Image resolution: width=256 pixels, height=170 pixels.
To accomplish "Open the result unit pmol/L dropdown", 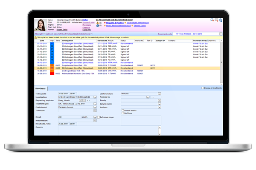I will point(95,117).
